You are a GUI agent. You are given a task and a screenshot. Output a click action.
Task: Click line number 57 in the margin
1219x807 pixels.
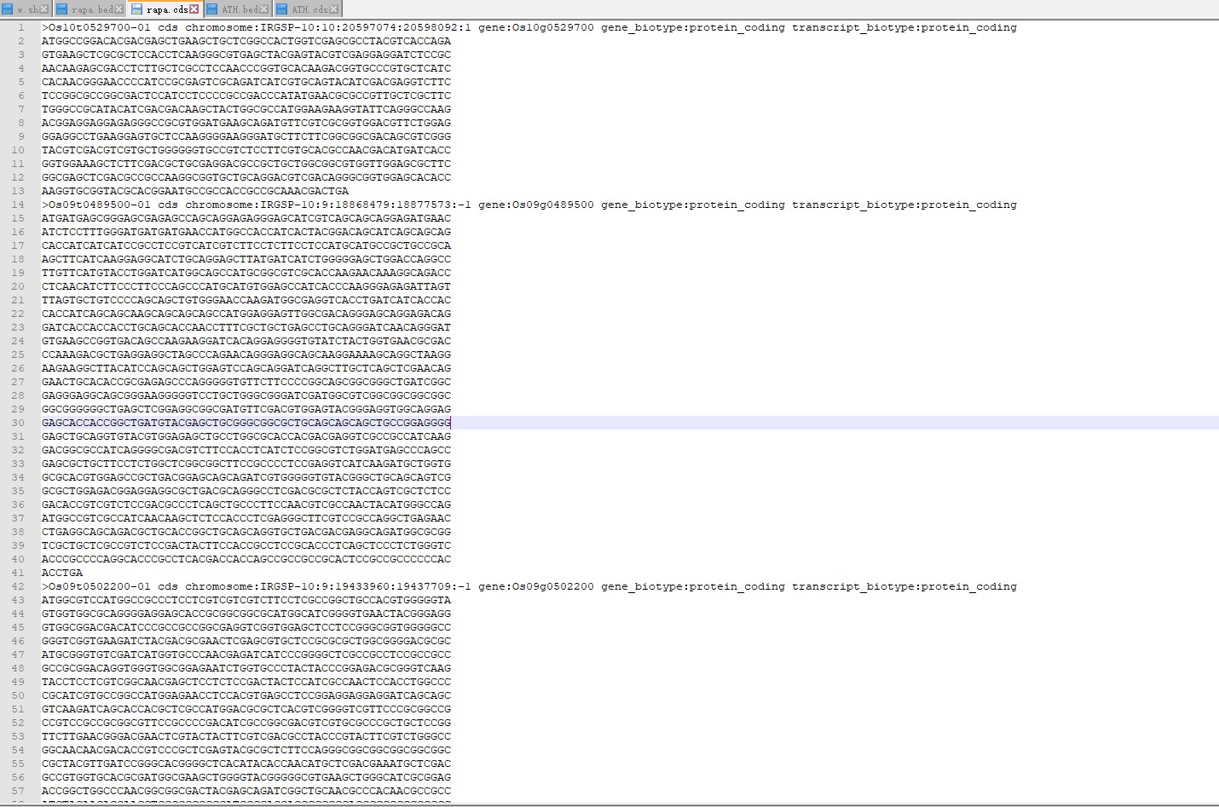click(x=18, y=791)
